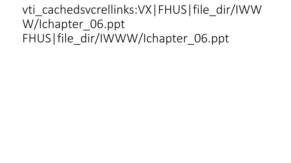This screenshot has width=291, height=163.
Task: Click the pipe after FHUS in the third line
Action: (54, 38)
